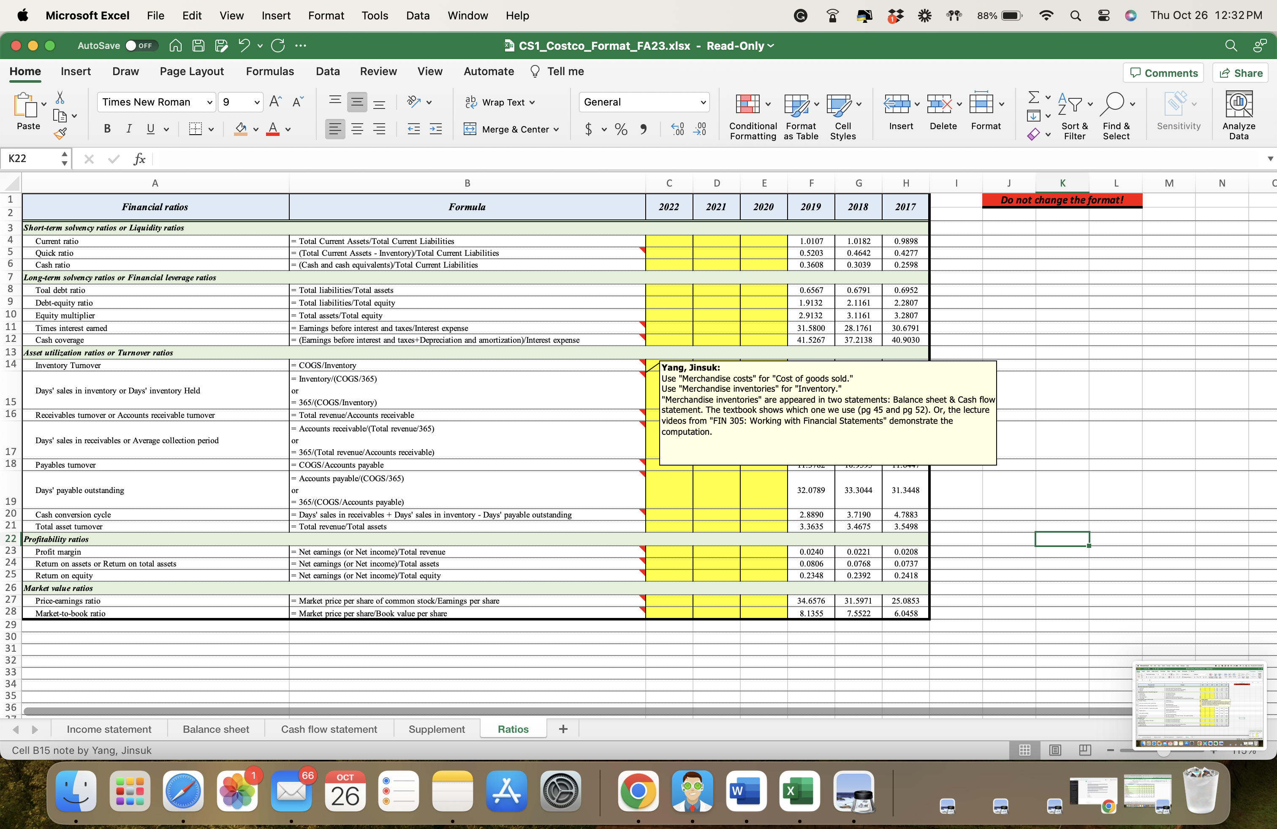This screenshot has height=829, width=1277.
Task: Click the Decrease Indent icon
Action: [414, 129]
